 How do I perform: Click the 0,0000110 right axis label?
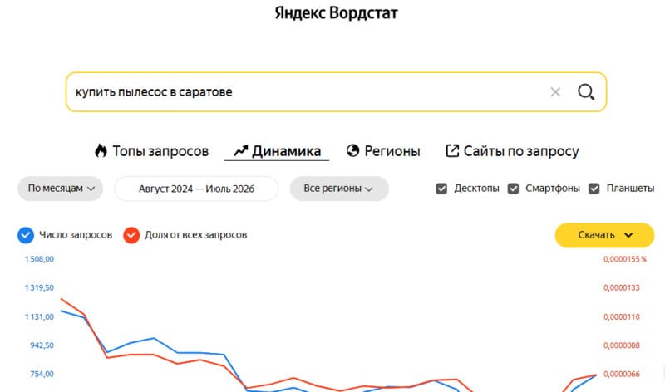pos(621,317)
